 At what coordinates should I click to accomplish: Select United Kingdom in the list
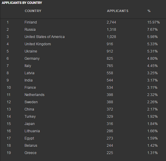37,44
